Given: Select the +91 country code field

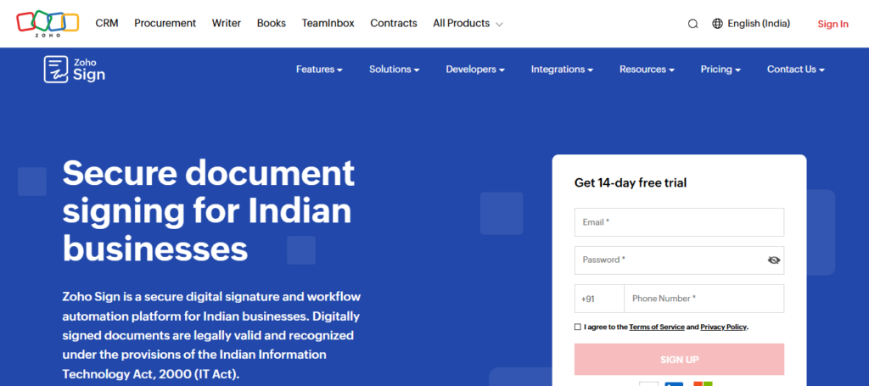Looking at the screenshot, I should (599, 299).
